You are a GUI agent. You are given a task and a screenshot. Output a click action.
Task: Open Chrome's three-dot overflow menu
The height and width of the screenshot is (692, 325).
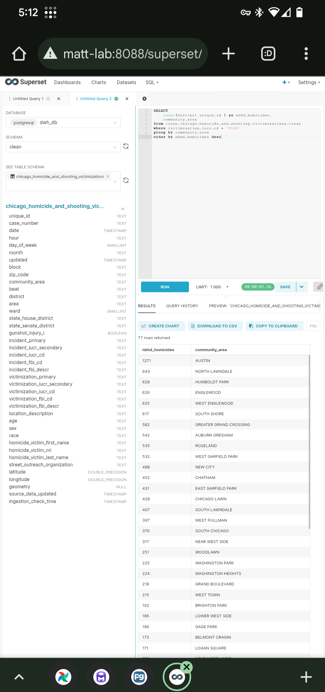[x=306, y=53]
